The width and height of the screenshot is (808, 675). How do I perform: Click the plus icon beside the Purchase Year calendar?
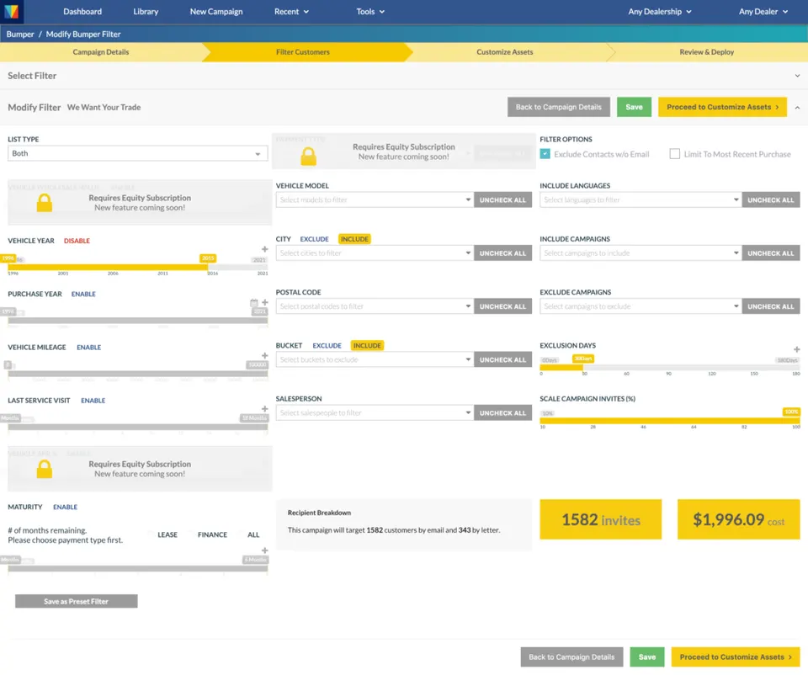(x=265, y=302)
